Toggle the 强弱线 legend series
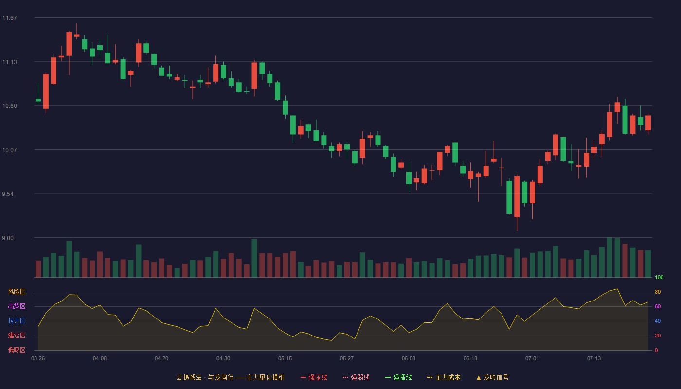This screenshot has height=389, width=681. [356, 377]
